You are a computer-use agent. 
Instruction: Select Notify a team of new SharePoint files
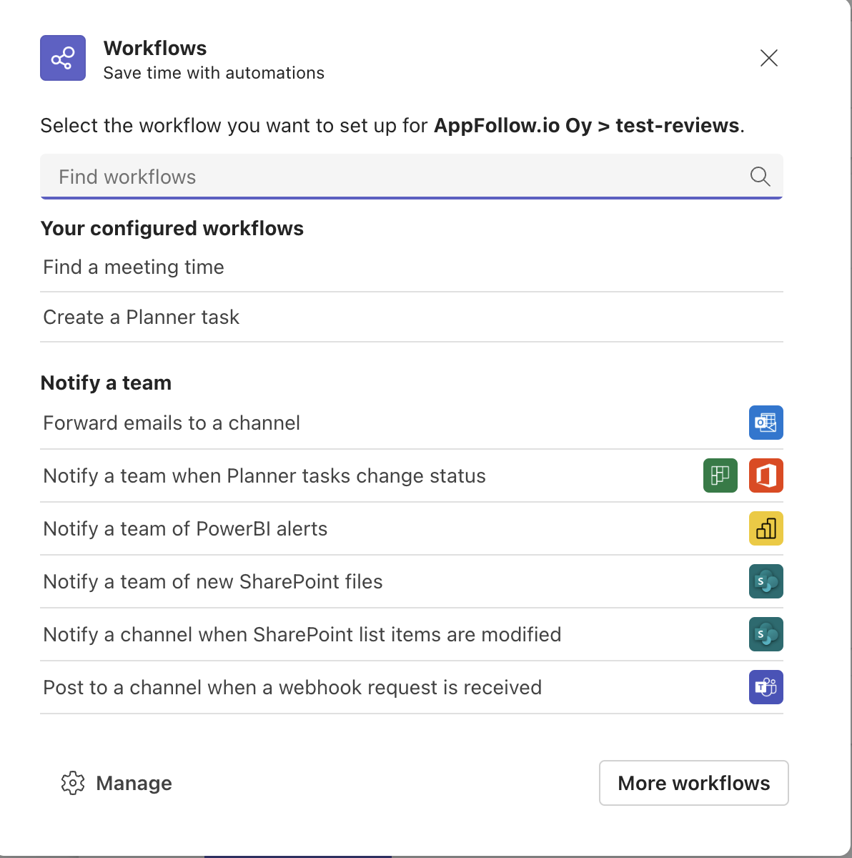[411, 582]
